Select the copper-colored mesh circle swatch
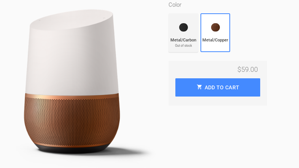Screen dimensions: 299x168 215,27
